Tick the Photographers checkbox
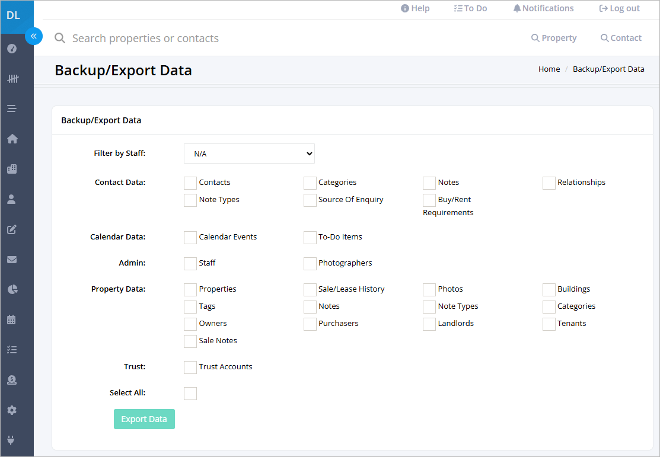Image resolution: width=660 pixels, height=457 pixels. pos(310,264)
